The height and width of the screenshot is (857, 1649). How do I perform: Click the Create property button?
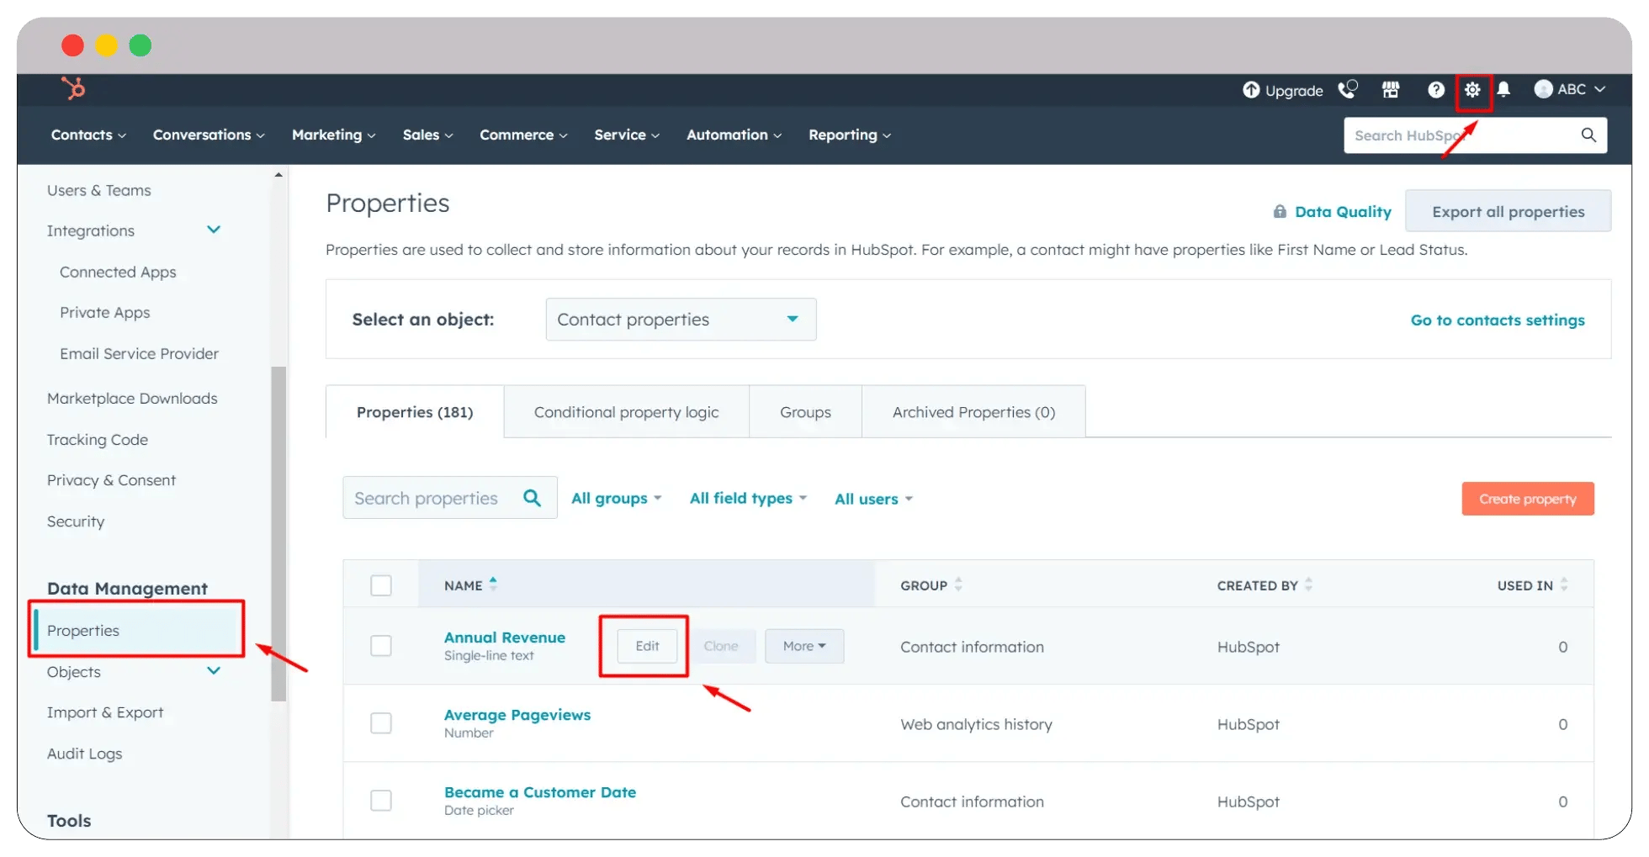tap(1527, 498)
